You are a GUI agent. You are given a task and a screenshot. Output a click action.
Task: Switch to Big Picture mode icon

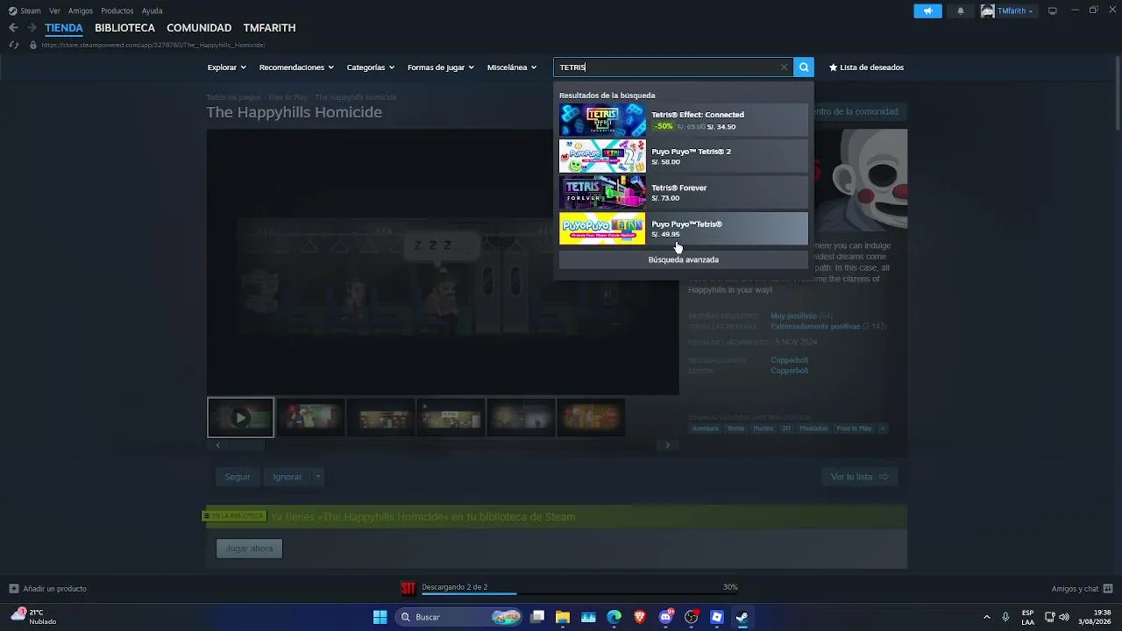[1053, 11]
